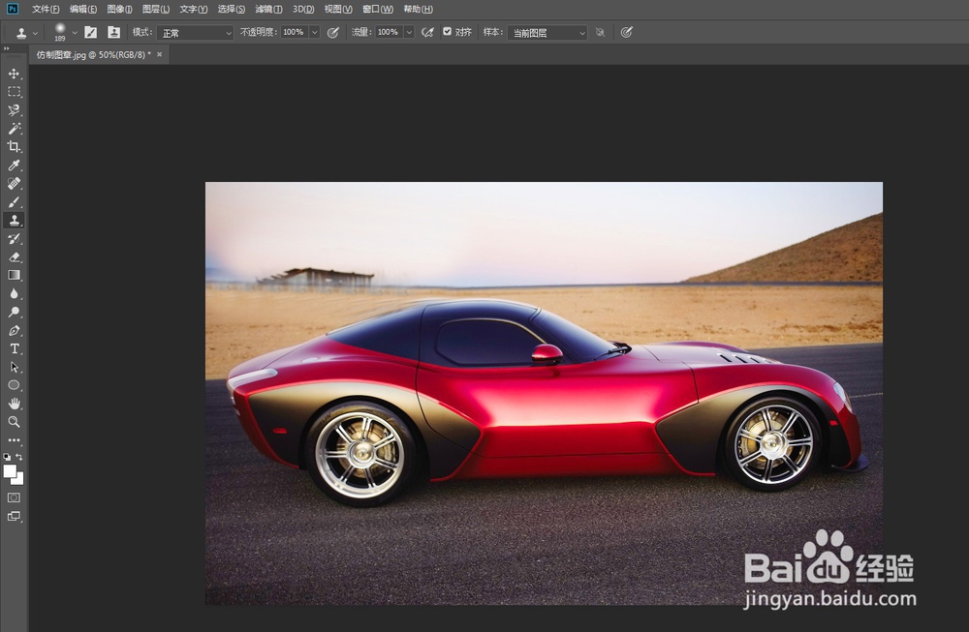Screen dimensions: 969x632
Task: Open the 窗口(W) menu
Action: click(378, 10)
